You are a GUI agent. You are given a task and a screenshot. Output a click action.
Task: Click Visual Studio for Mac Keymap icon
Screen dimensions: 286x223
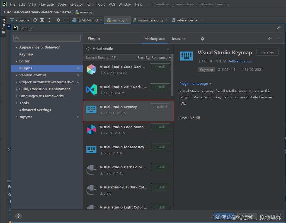click(x=91, y=150)
